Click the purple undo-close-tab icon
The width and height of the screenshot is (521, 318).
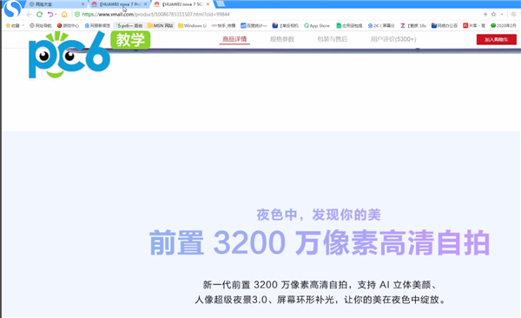(x=50, y=14)
